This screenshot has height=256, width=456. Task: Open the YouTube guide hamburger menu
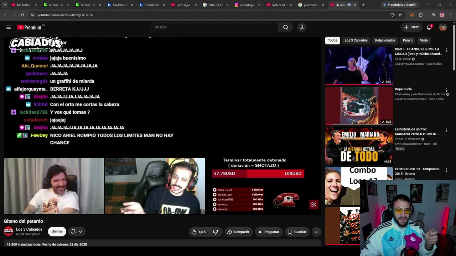pos(9,27)
